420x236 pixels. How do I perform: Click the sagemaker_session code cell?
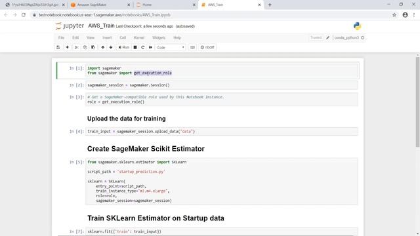coord(222,85)
